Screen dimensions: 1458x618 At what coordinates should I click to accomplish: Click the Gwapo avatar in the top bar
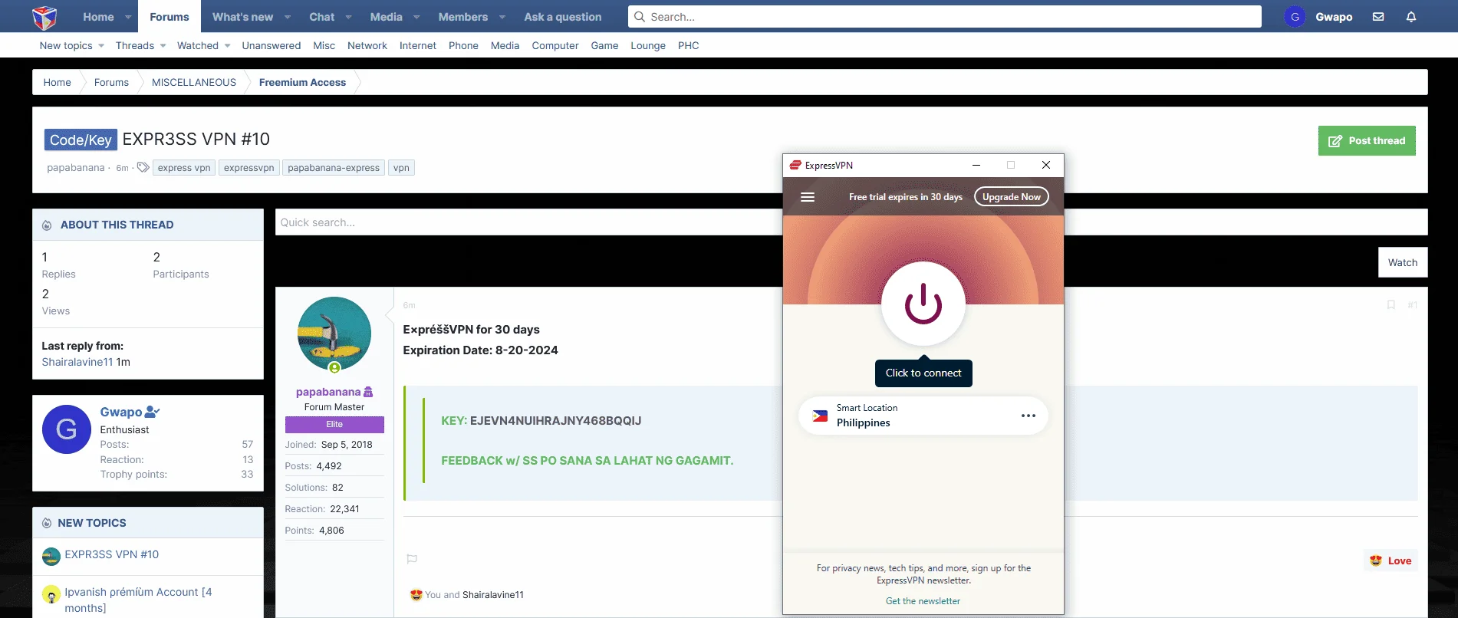1295,17
